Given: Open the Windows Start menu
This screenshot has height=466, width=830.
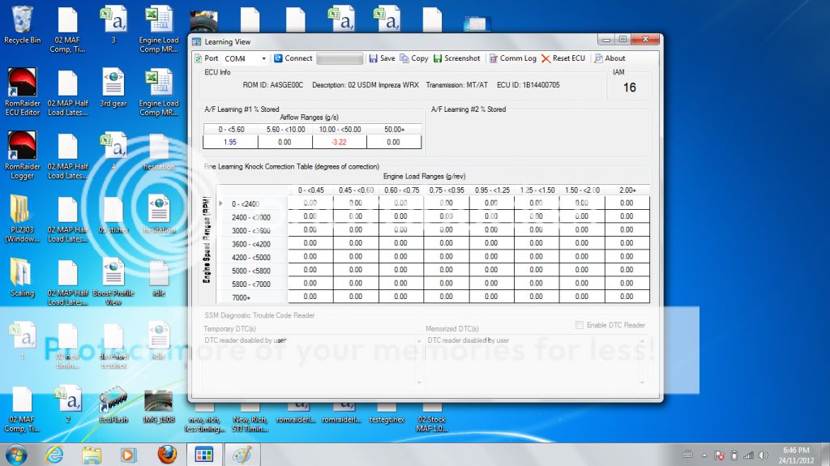Looking at the screenshot, I should pos(15,455).
